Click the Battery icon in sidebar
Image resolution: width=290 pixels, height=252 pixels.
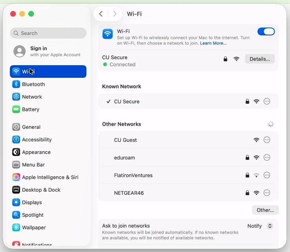pyautogui.click(x=16, y=110)
